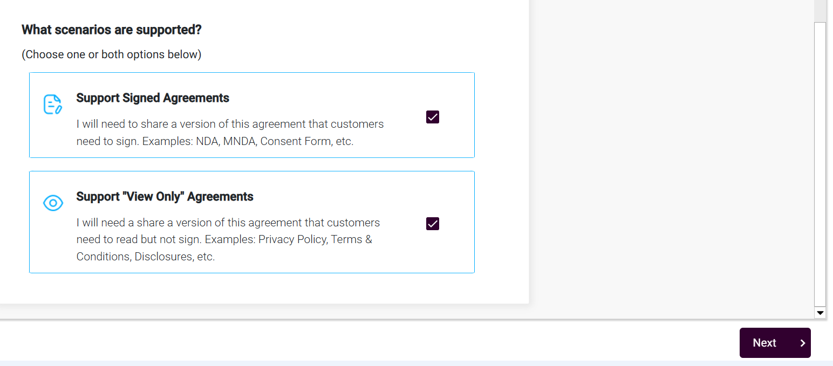
Task: Click the scrollbar down arrow
Action: pyautogui.click(x=820, y=313)
